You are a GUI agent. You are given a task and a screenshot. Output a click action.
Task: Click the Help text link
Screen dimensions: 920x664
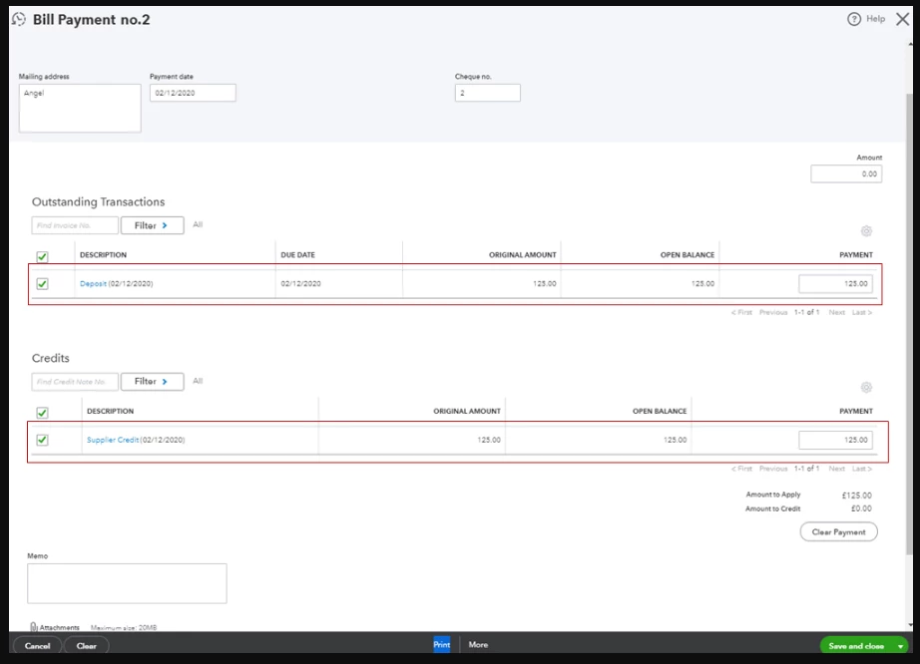tap(875, 19)
